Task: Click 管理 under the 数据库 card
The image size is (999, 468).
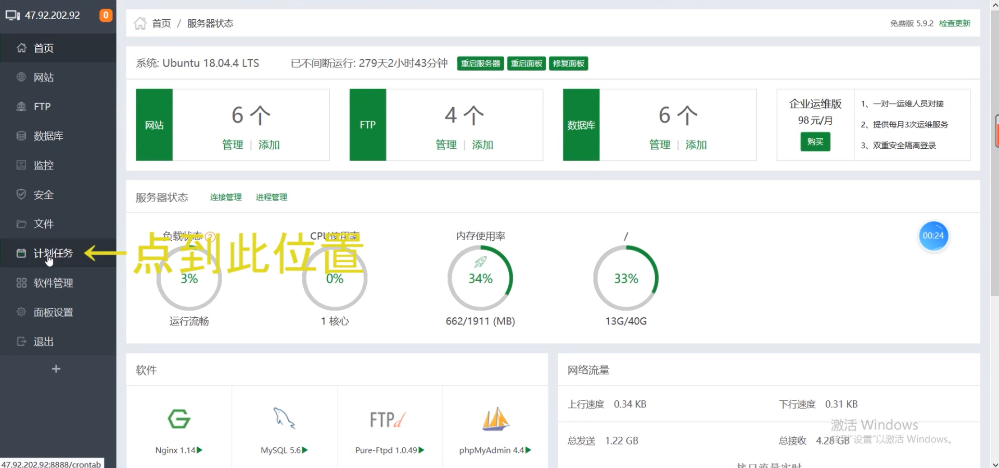Action: click(x=660, y=145)
